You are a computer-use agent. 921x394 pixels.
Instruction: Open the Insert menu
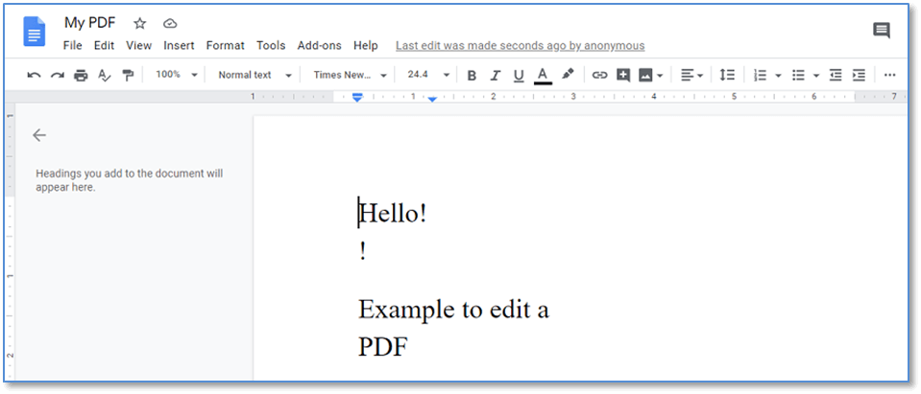point(179,45)
